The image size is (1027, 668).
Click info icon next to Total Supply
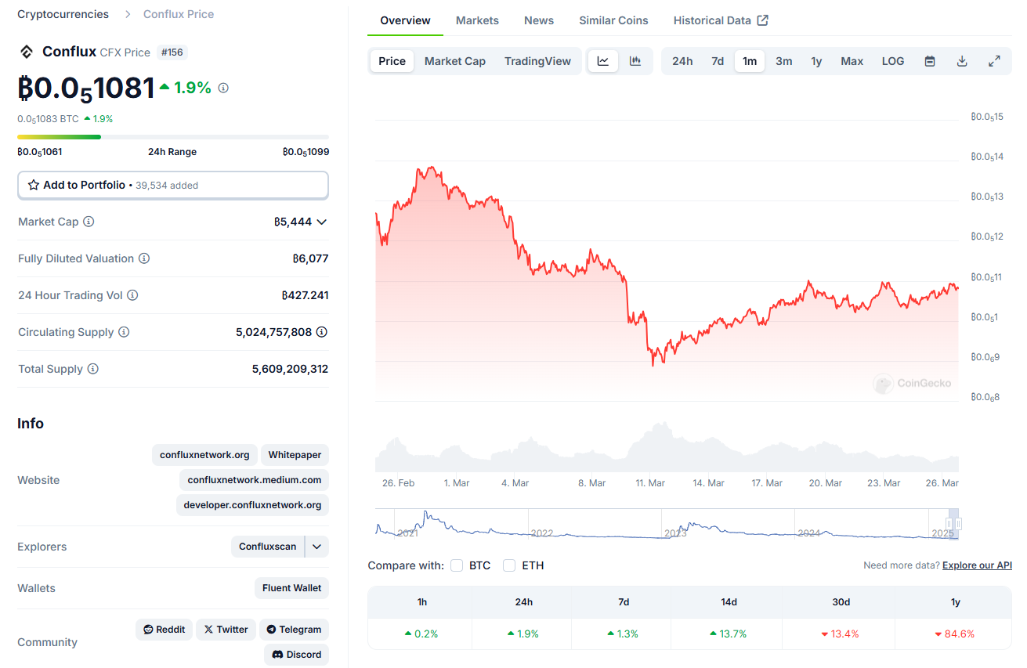(92, 369)
